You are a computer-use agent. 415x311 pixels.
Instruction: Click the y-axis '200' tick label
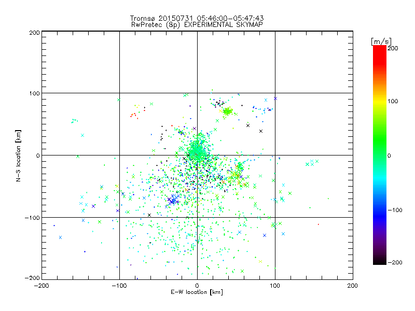34,33
